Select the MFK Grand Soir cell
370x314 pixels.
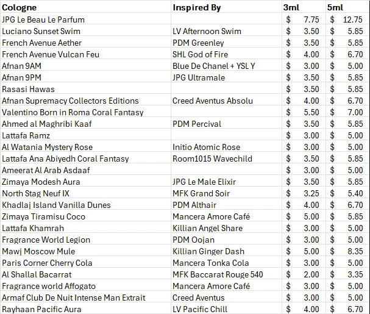point(227,193)
